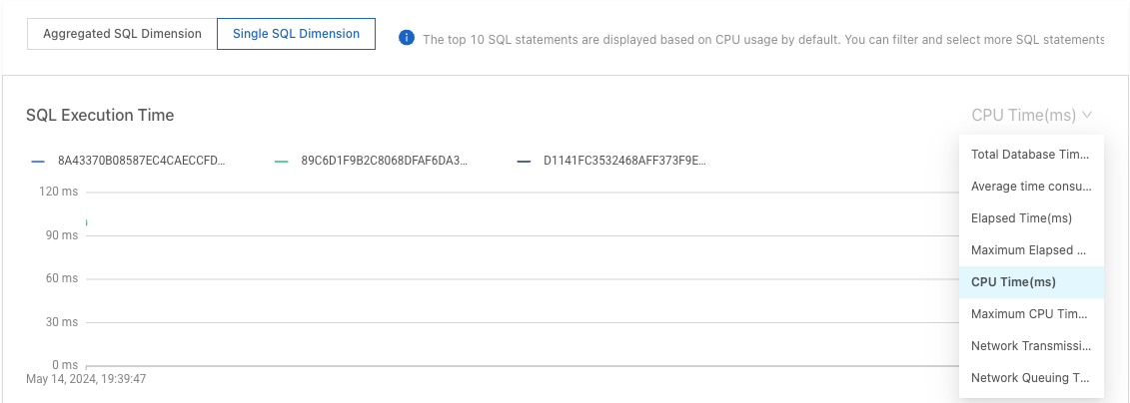Click the 8A43370B08587EC4CAECCFD legend text
The height and width of the screenshot is (403, 1130).
point(142,162)
